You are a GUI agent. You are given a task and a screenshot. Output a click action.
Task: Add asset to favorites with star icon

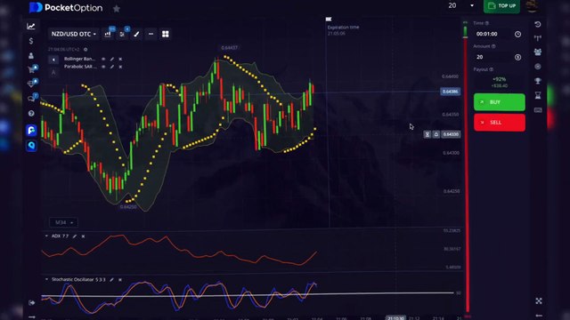pos(117,8)
